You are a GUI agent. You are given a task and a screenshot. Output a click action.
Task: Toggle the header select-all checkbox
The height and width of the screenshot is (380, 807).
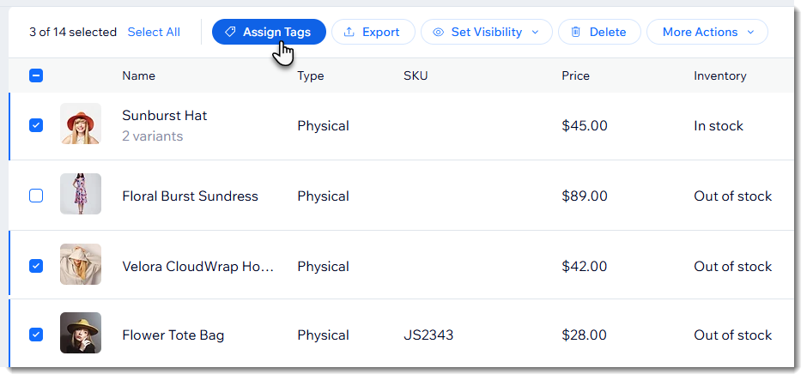click(36, 76)
